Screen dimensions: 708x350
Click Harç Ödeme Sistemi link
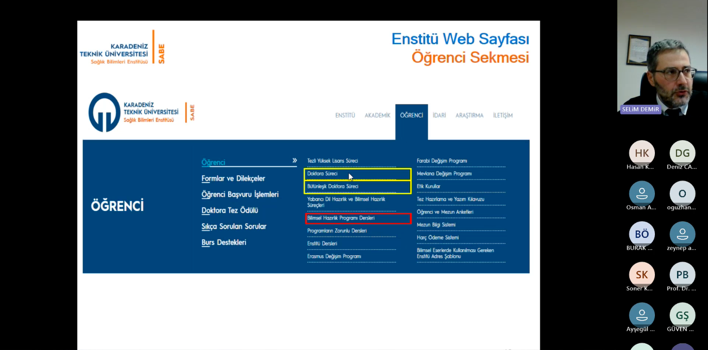click(x=438, y=237)
